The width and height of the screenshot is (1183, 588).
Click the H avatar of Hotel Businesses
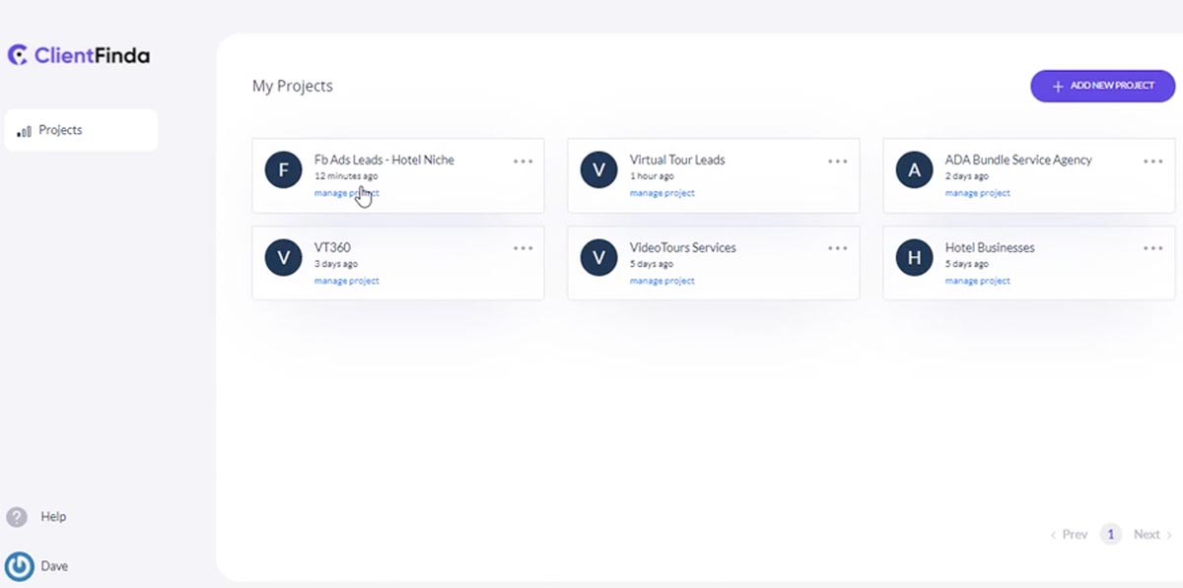pyautogui.click(x=914, y=258)
